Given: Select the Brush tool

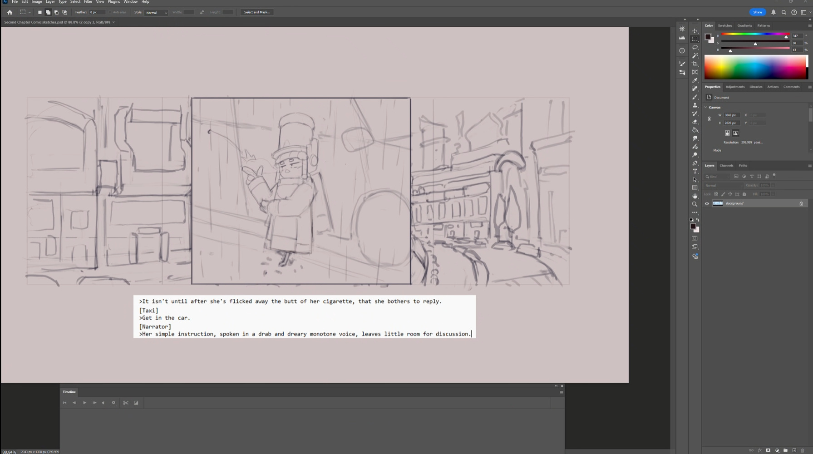Looking at the screenshot, I should click(695, 97).
